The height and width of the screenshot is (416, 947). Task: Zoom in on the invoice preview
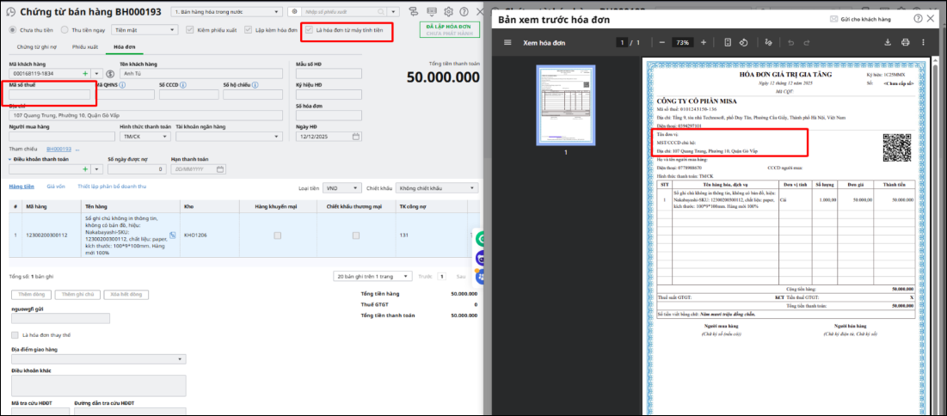pyautogui.click(x=703, y=43)
